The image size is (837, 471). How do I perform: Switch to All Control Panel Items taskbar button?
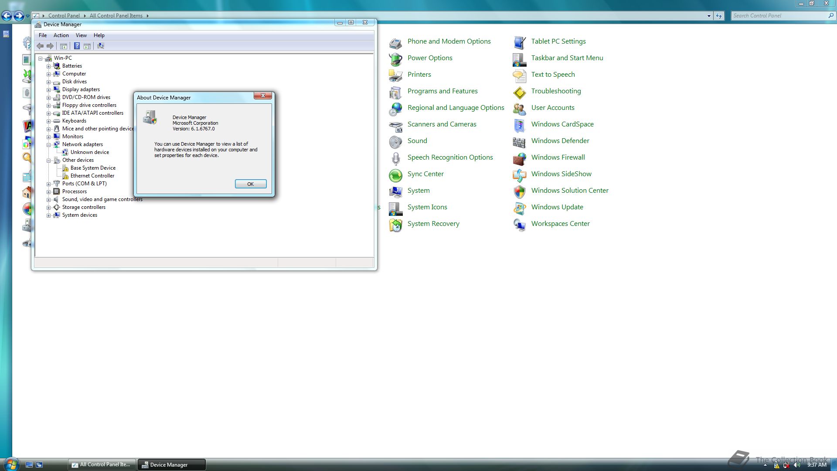(x=102, y=464)
